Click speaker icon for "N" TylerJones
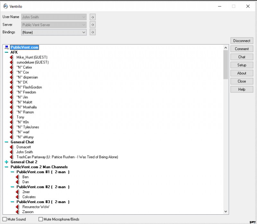 tap(12, 127)
